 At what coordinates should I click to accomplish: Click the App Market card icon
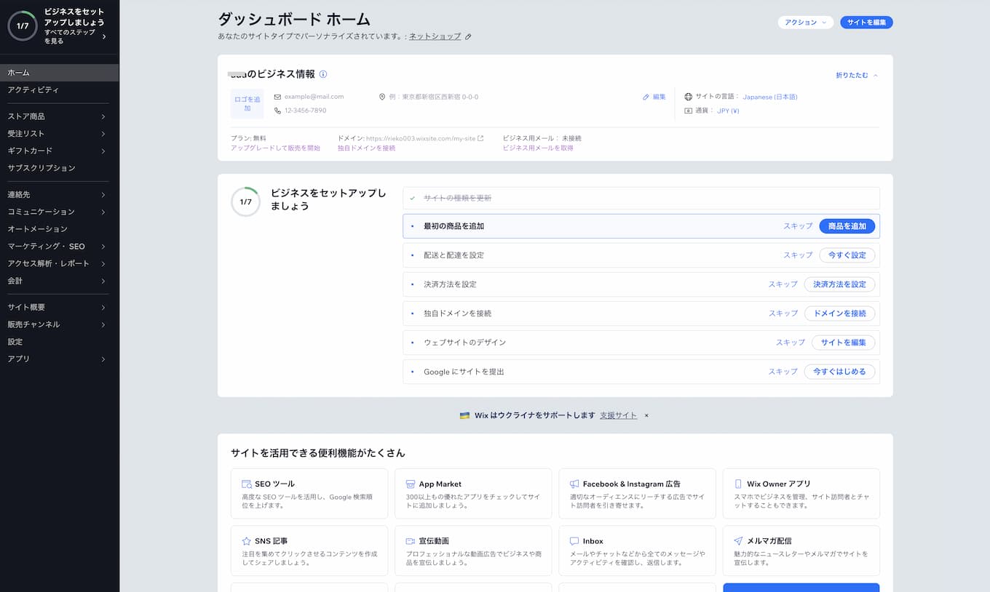[411, 484]
